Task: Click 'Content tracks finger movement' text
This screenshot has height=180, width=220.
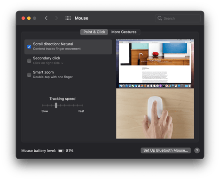Action: pyautogui.click(x=57, y=49)
